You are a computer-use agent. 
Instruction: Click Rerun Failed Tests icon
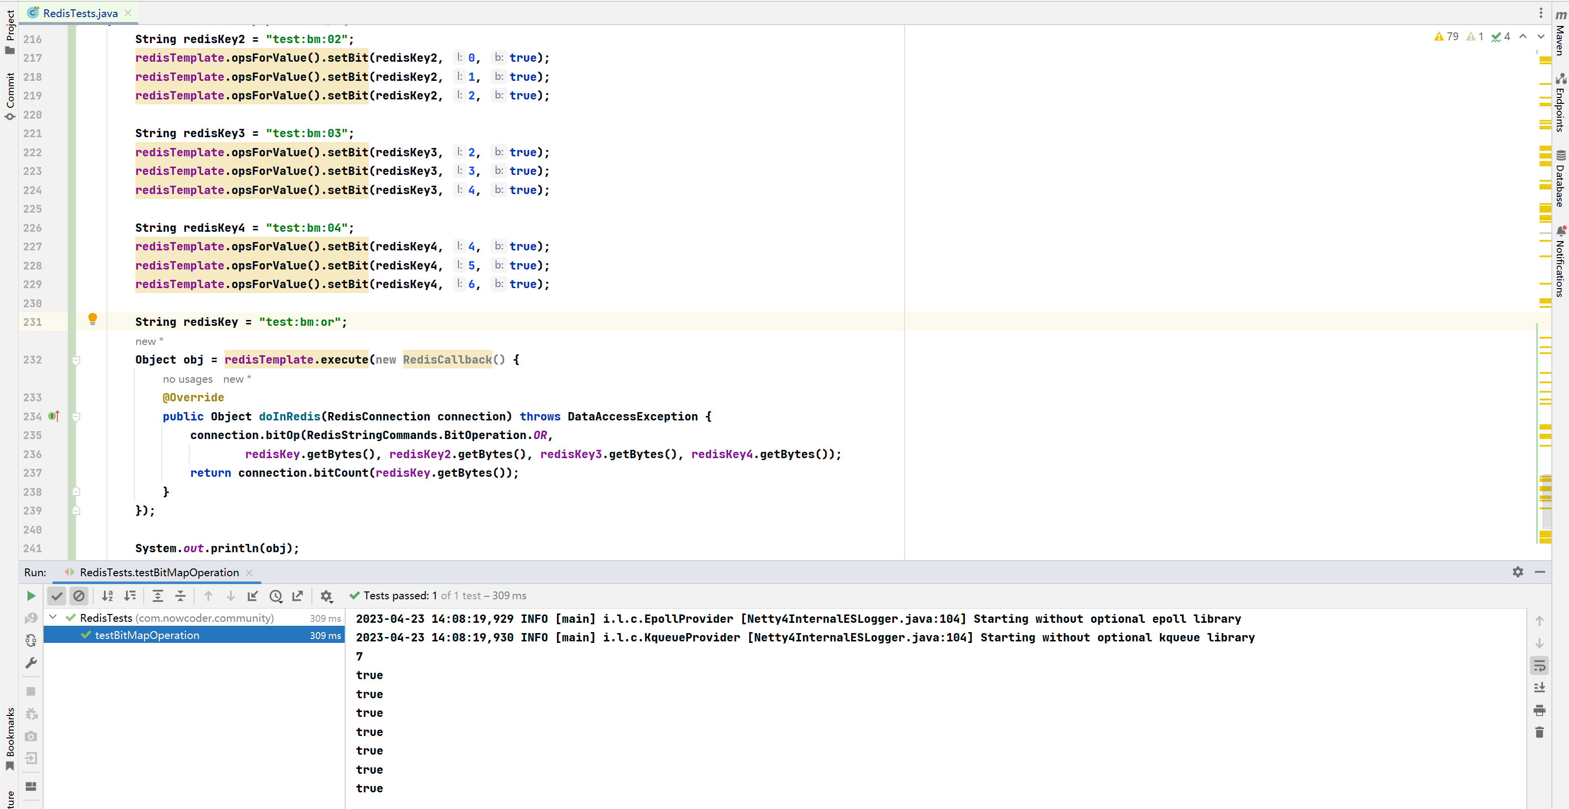(31, 618)
